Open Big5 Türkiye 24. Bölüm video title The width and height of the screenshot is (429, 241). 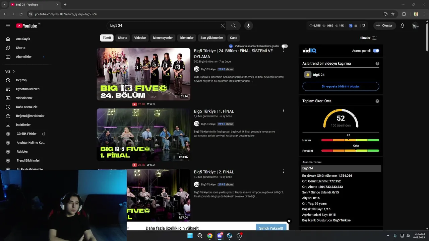(x=233, y=54)
